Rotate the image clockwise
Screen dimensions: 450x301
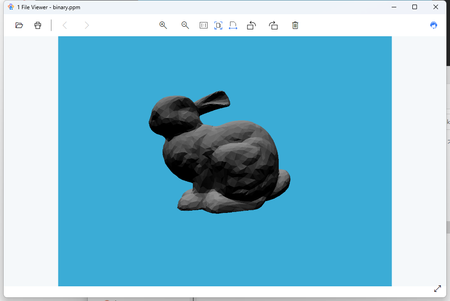coord(273,25)
